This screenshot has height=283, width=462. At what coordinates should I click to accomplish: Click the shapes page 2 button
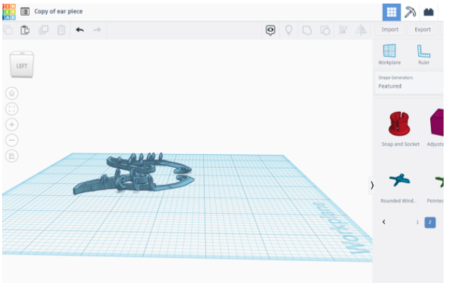tap(430, 222)
